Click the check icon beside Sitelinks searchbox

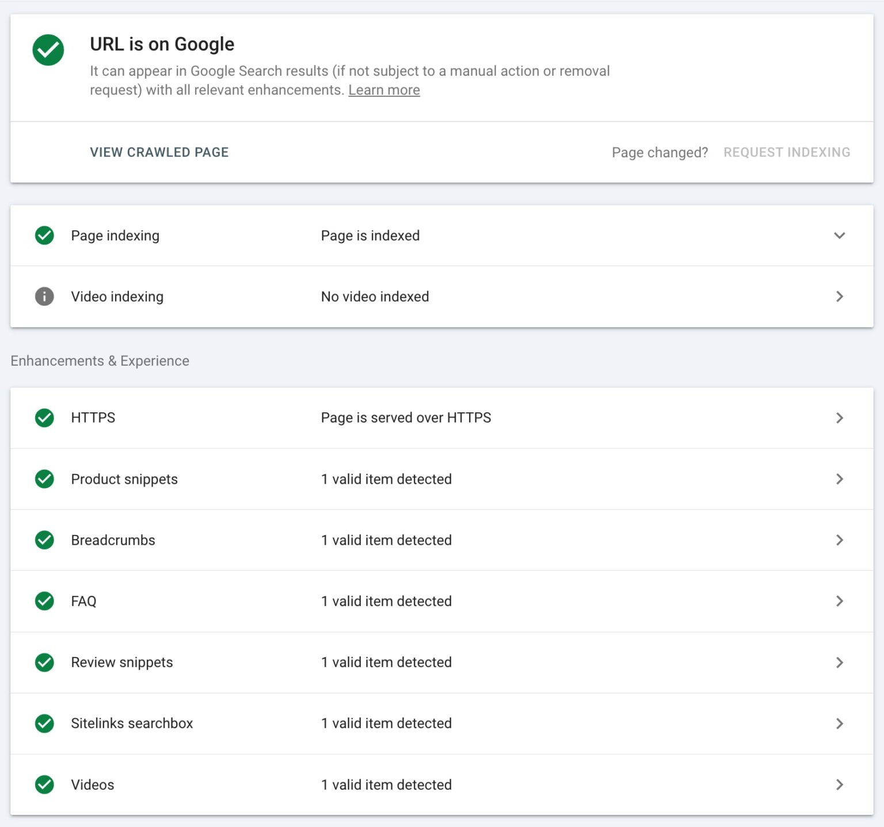point(44,723)
